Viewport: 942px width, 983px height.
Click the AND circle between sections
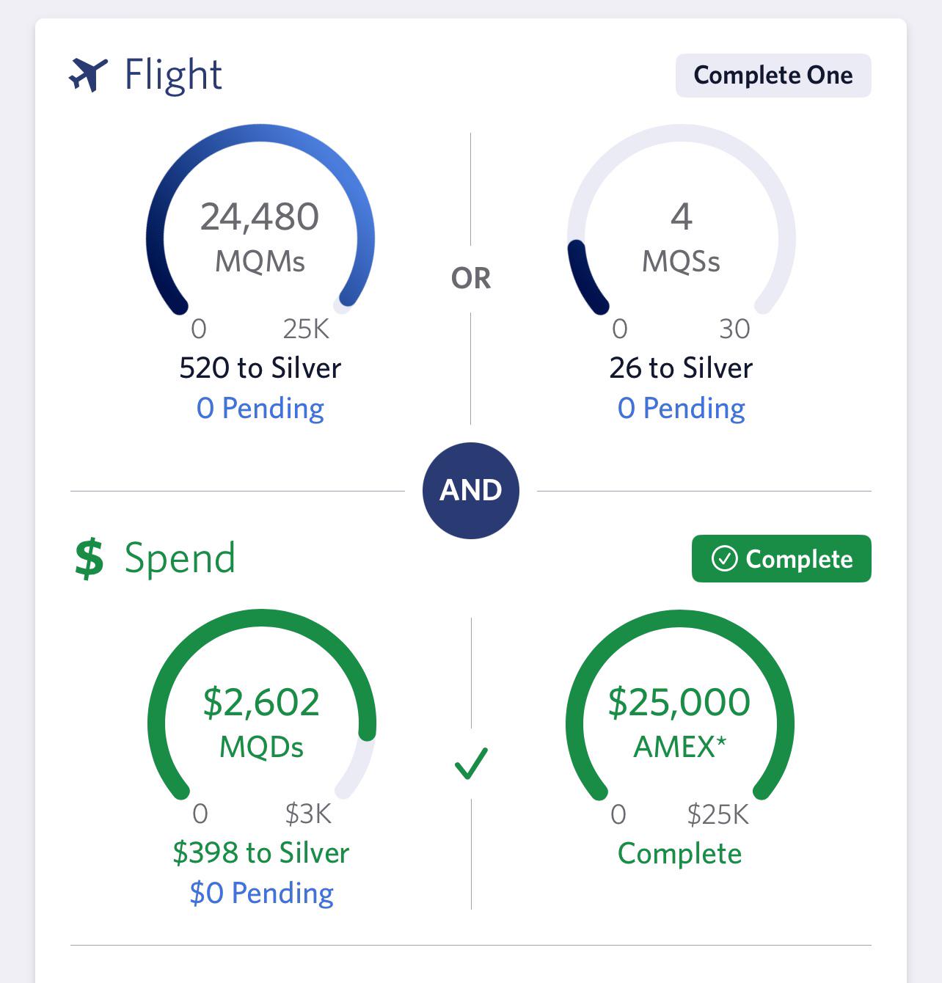471,490
